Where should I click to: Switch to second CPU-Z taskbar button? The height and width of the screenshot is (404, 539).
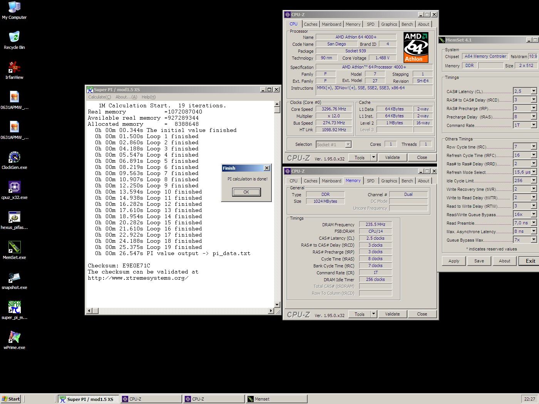pyautogui.click(x=214, y=399)
